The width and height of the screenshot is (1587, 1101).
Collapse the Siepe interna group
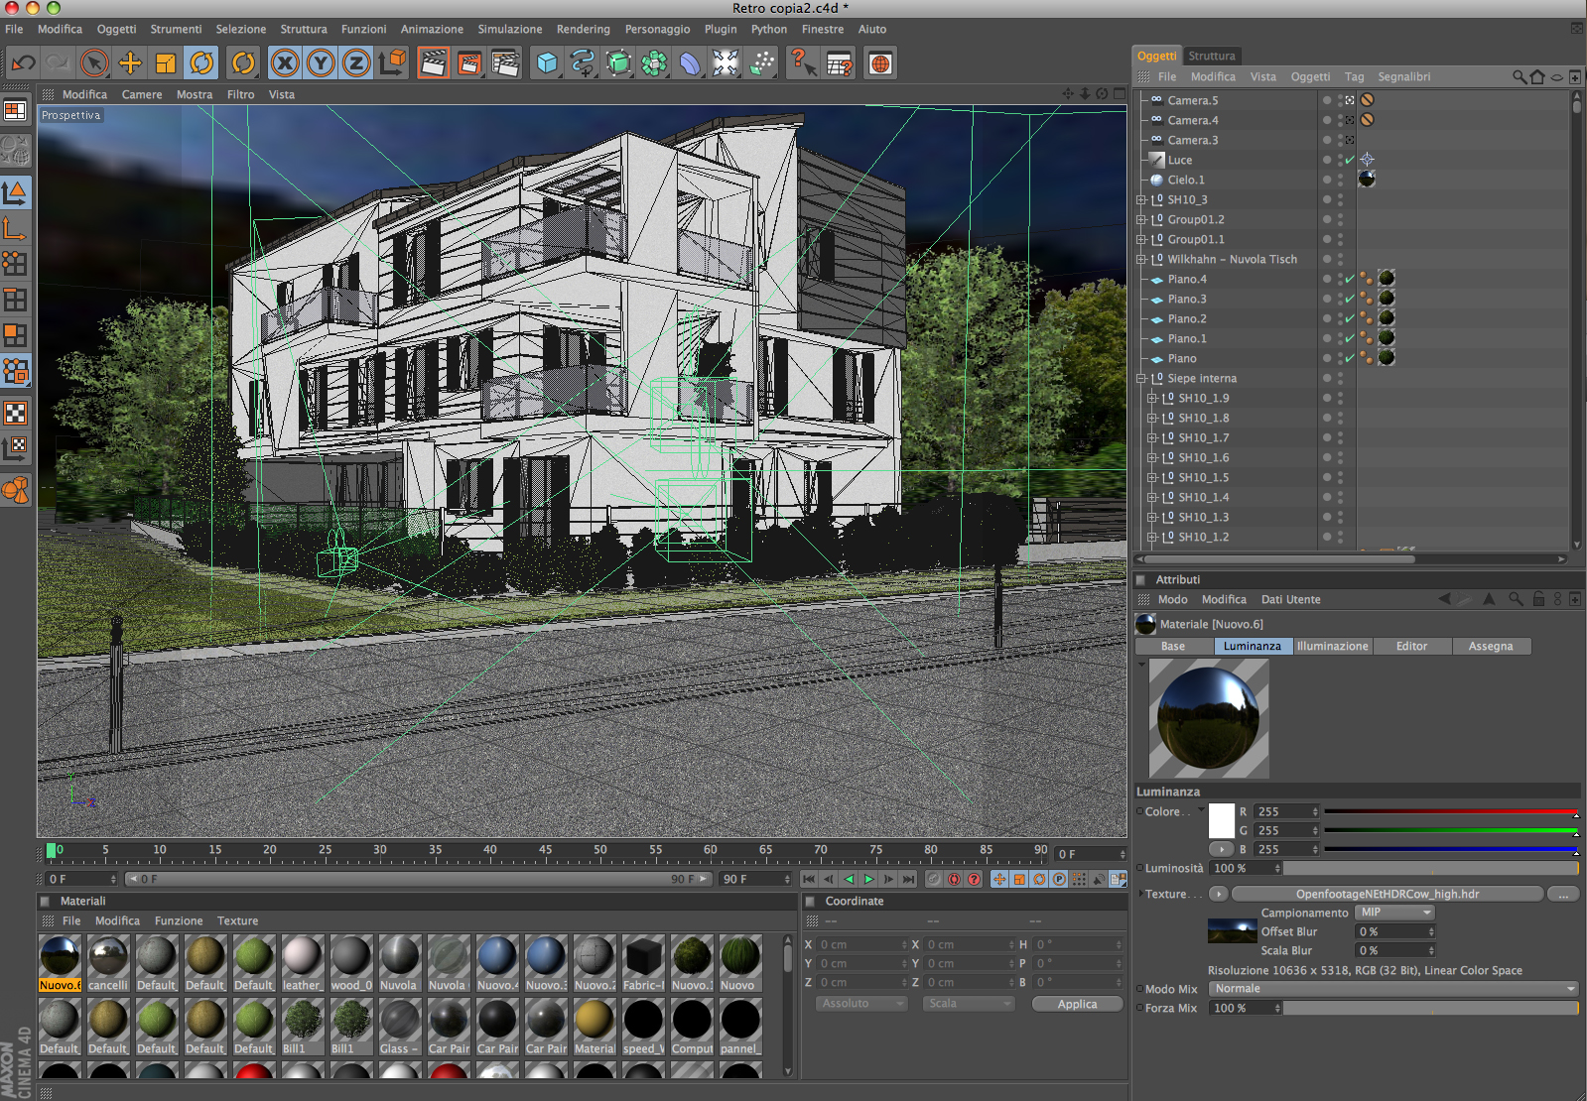[1141, 378]
